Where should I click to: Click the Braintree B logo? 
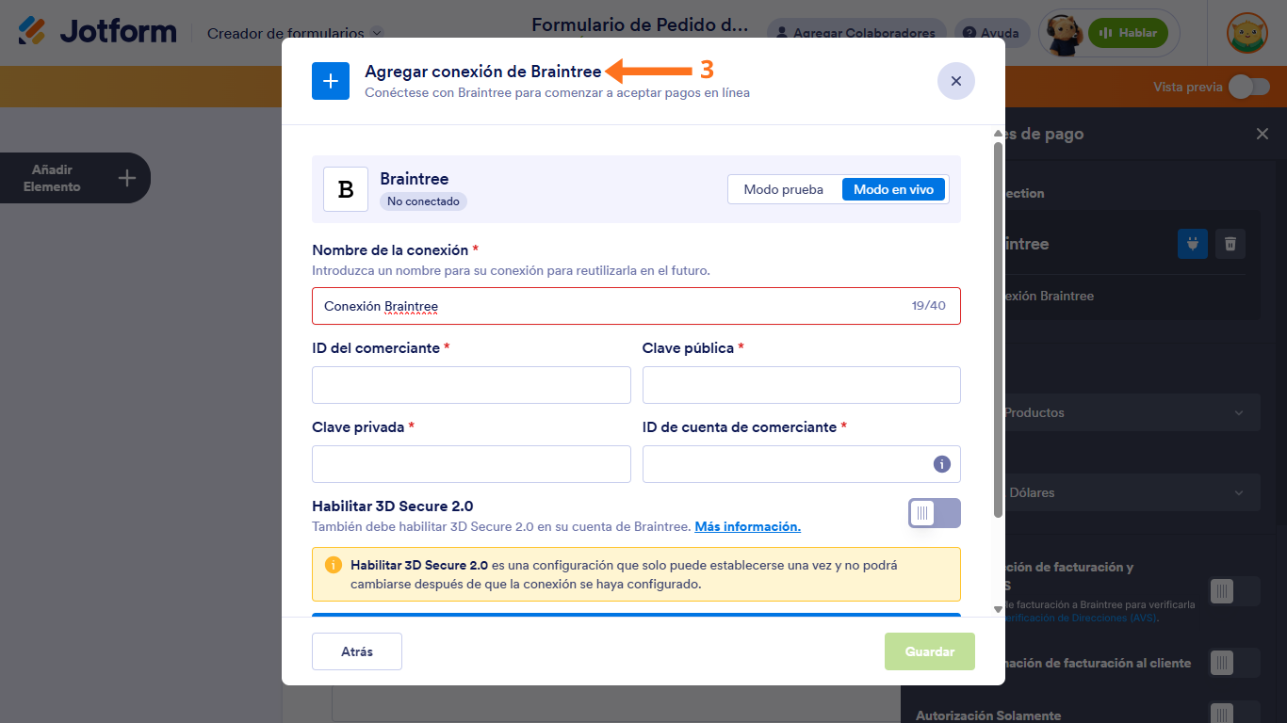click(346, 189)
